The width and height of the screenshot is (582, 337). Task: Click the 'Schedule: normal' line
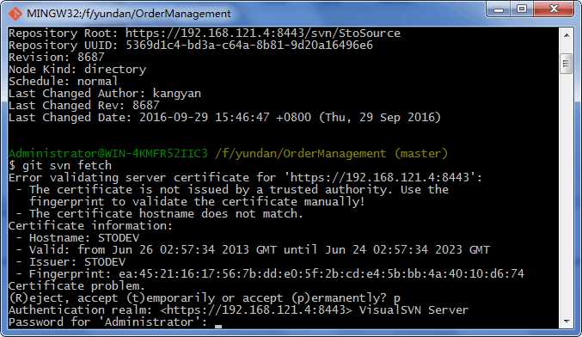[x=63, y=82]
